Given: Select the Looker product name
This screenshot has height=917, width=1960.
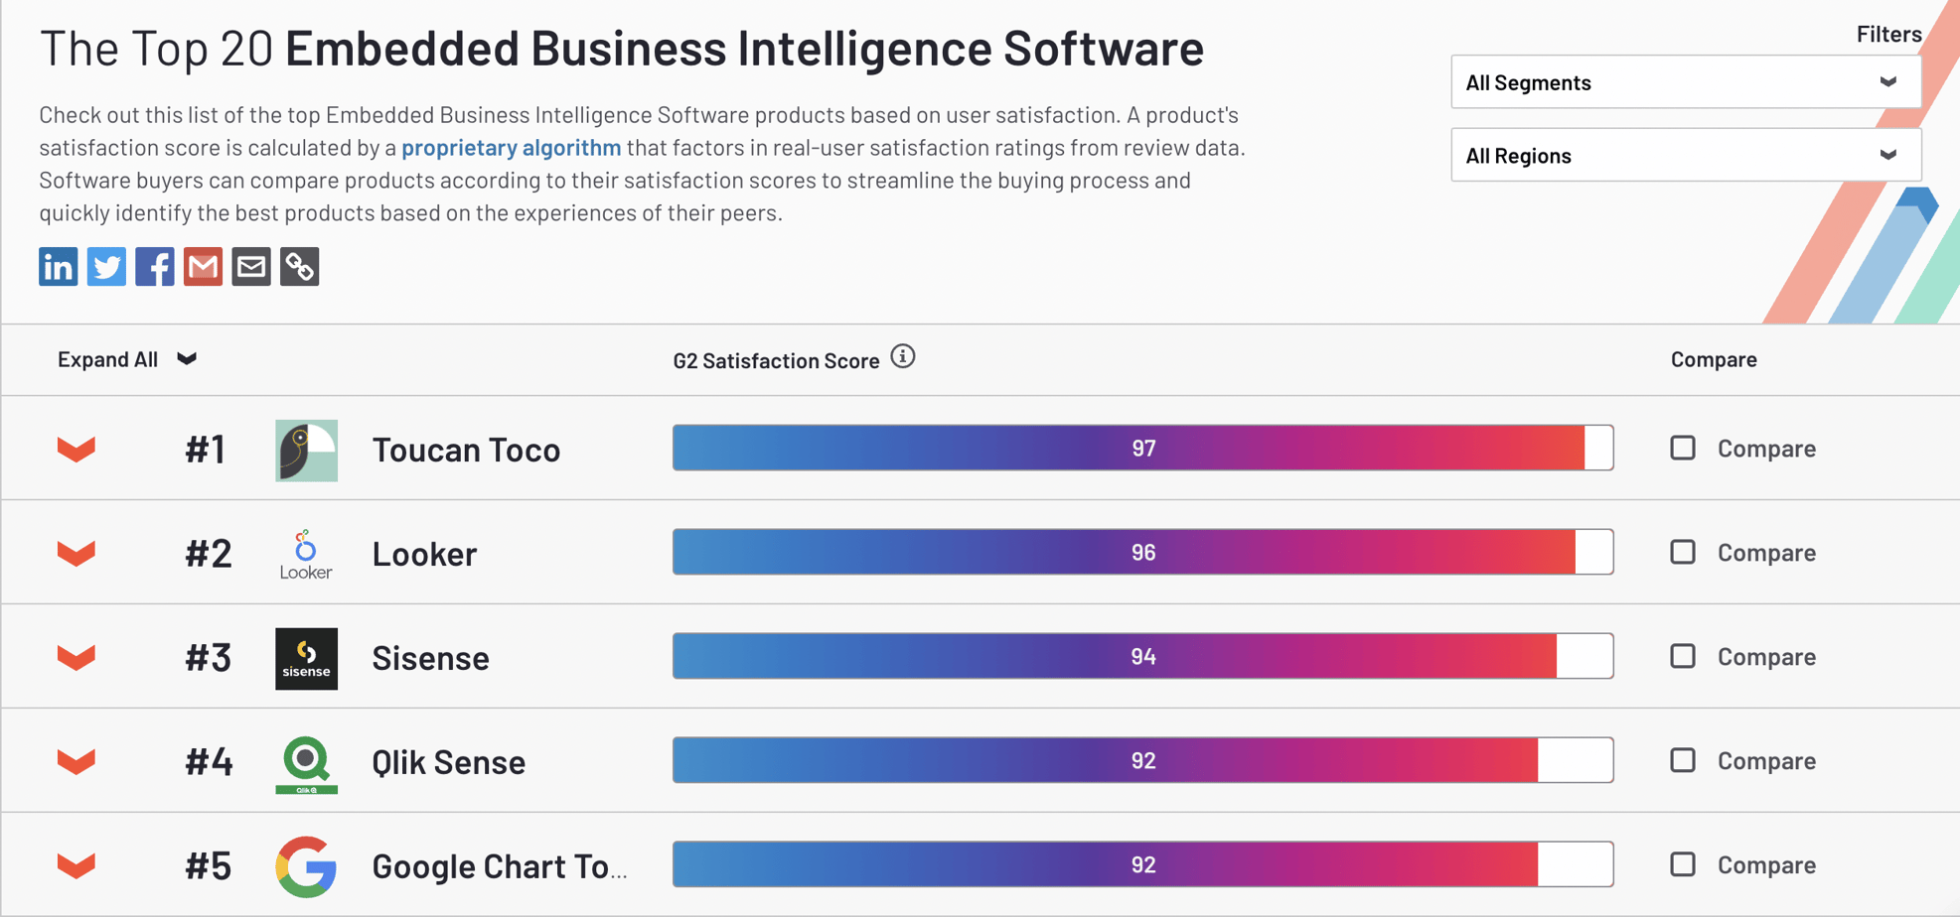Looking at the screenshot, I should click(424, 554).
